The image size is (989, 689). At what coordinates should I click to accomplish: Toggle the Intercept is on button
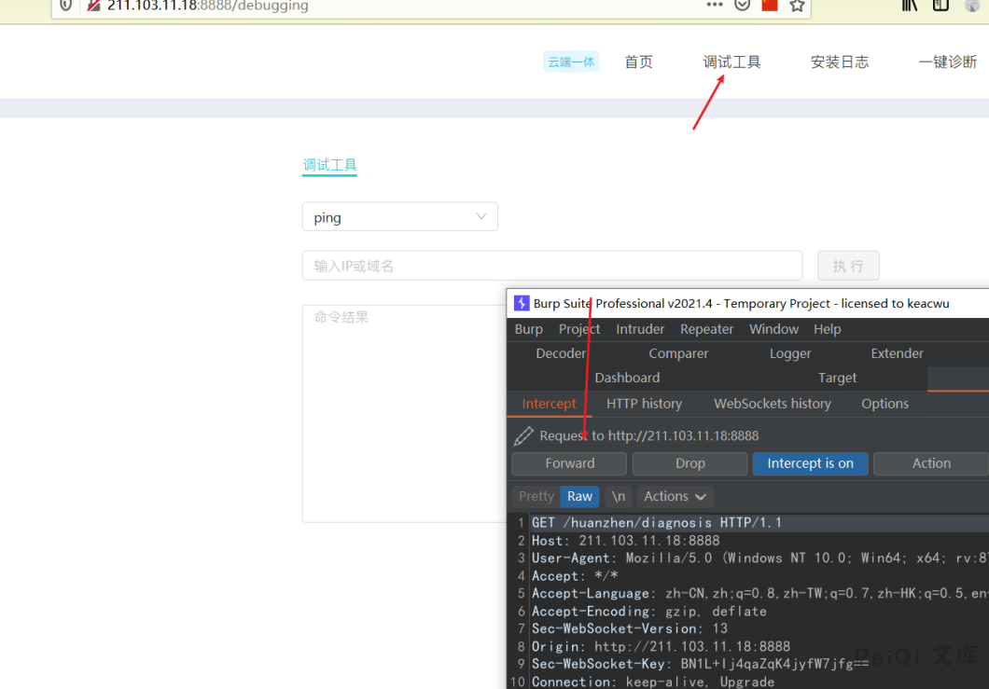810,463
